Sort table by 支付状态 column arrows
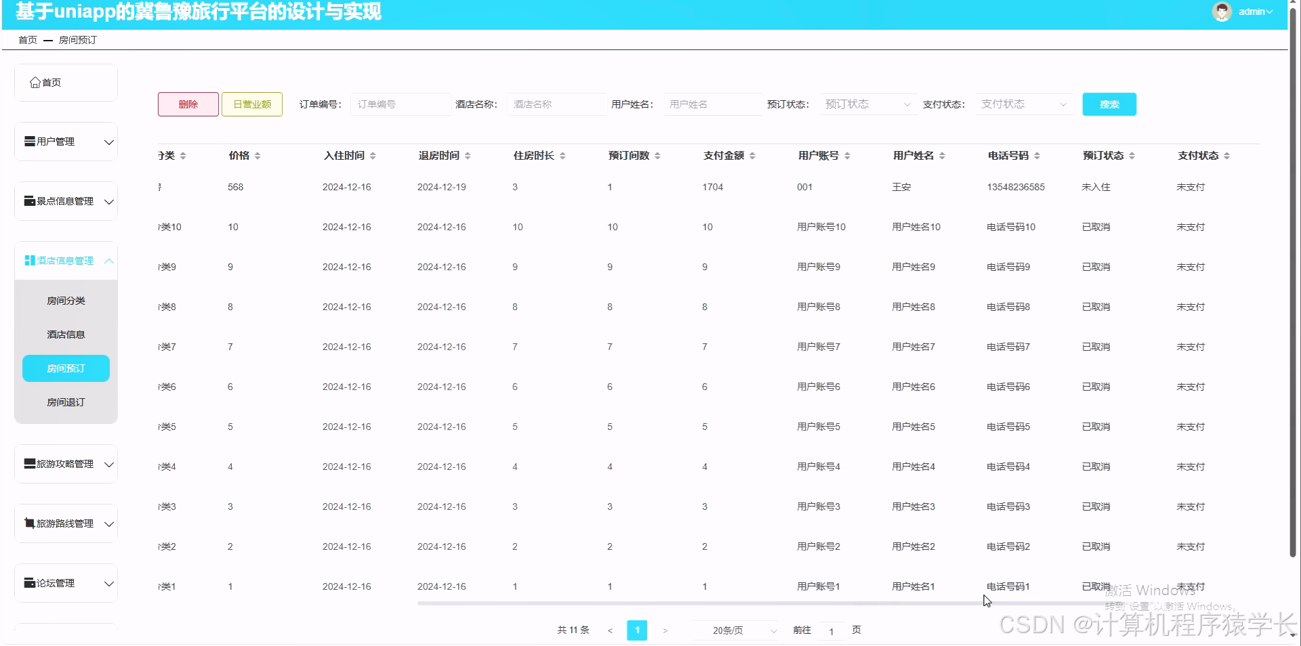This screenshot has height=646, width=1301. 1226,156
